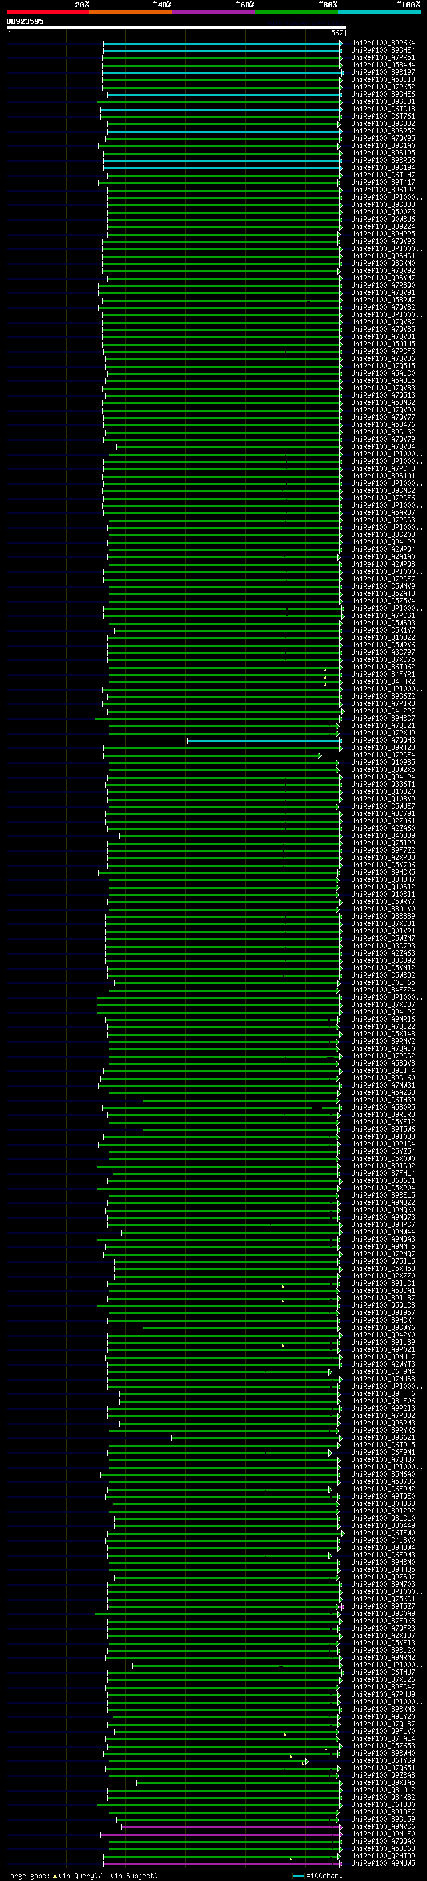Select the UniRef100_Q75IP9 label

(x=383, y=843)
